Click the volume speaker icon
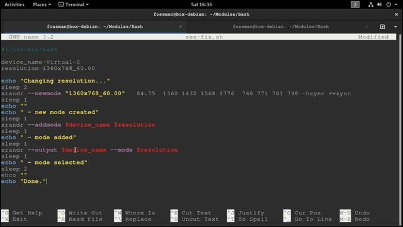This screenshot has width=403, height=227. (x=379, y=4)
